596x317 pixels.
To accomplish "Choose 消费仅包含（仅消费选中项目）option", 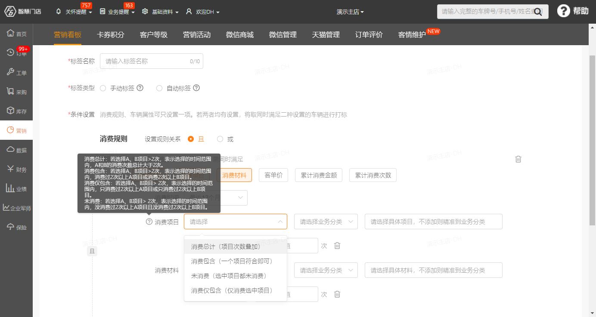I will [236, 290].
